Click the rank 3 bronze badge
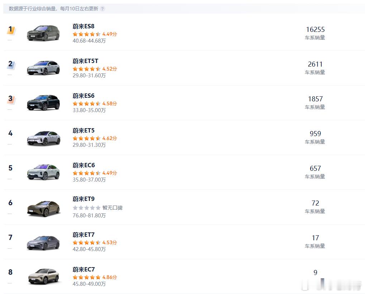This screenshot has width=365, height=294. (11, 99)
